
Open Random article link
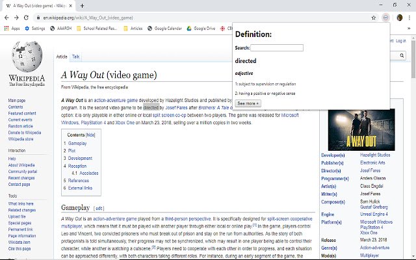tap(20, 126)
